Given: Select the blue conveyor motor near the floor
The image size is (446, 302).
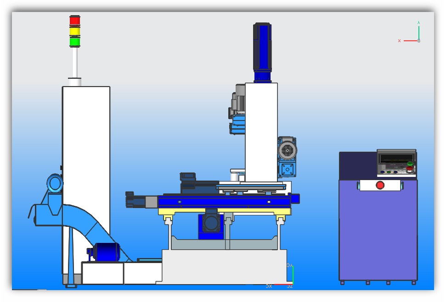Looking at the screenshot, I should click(x=107, y=253).
